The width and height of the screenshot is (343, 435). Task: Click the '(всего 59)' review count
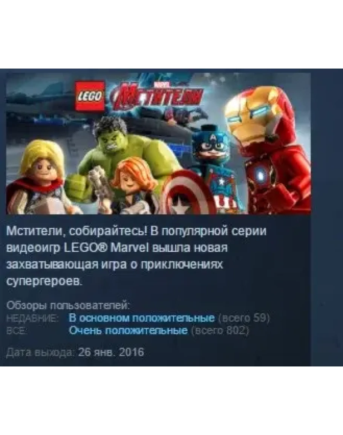(x=244, y=318)
